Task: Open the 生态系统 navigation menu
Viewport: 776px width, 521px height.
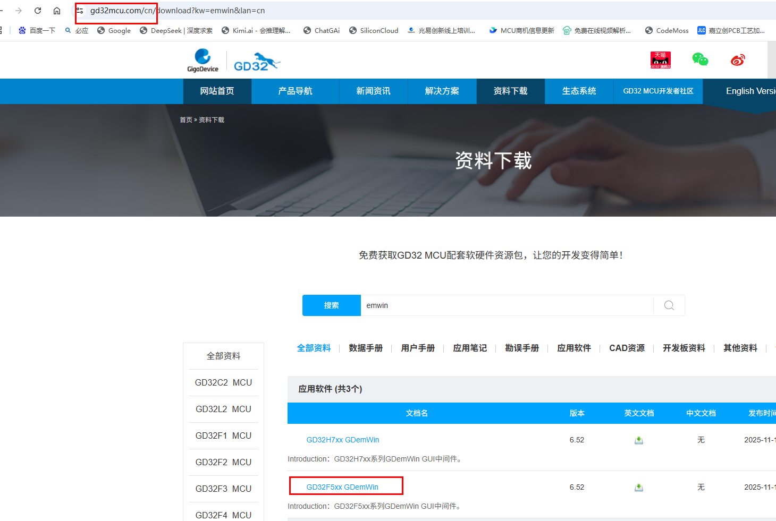Action: (579, 91)
